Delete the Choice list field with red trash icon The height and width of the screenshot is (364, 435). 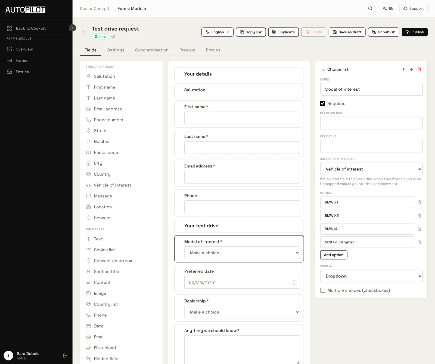[419, 69]
